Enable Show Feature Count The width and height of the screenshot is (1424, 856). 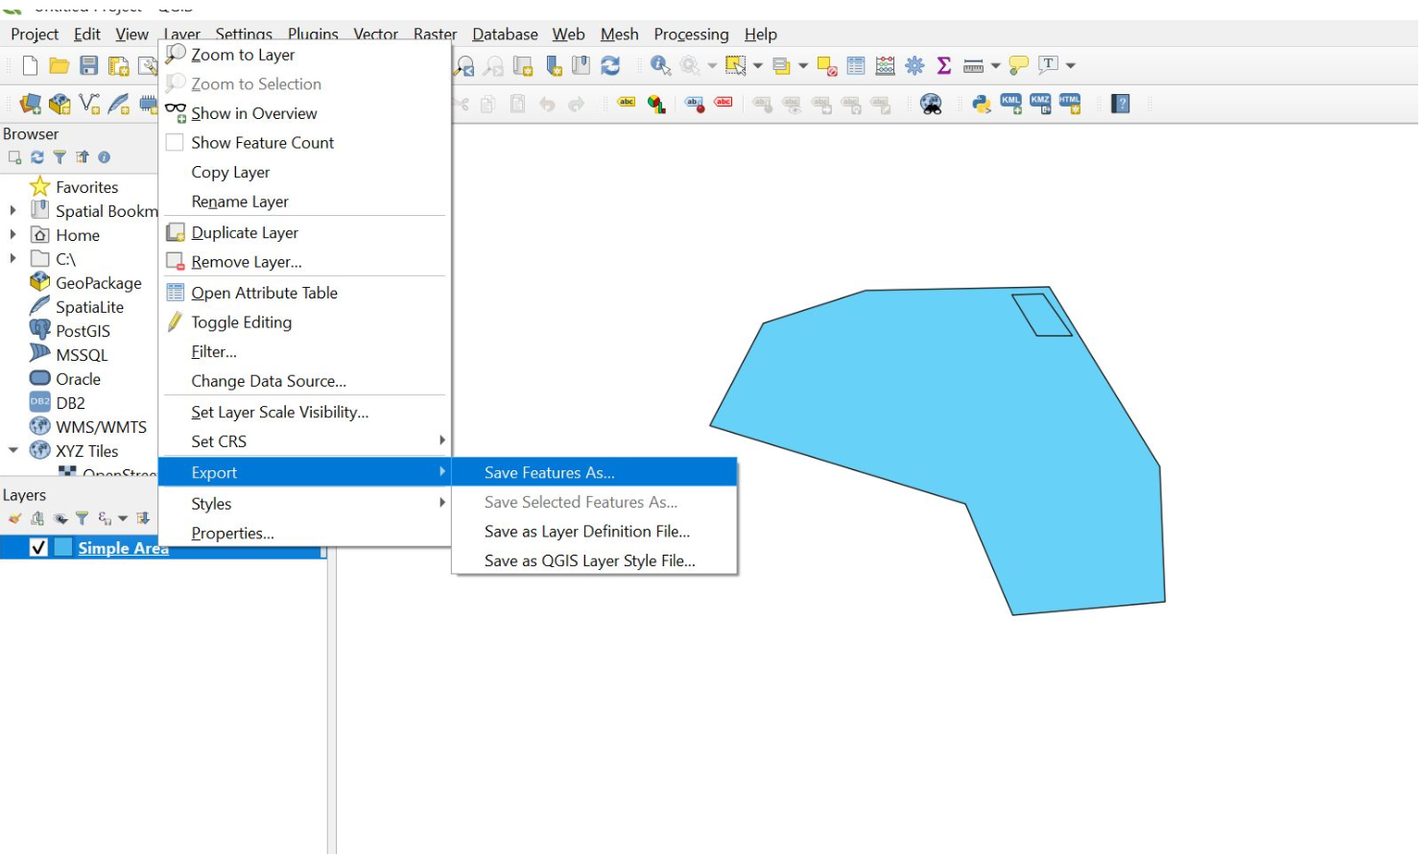(261, 142)
